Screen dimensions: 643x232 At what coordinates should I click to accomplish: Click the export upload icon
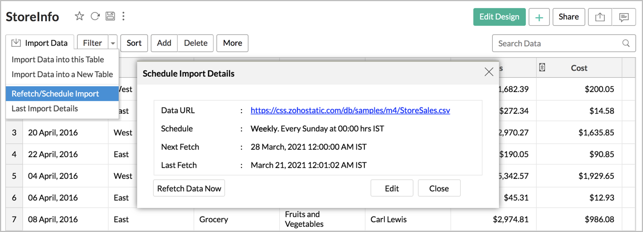tap(600, 17)
